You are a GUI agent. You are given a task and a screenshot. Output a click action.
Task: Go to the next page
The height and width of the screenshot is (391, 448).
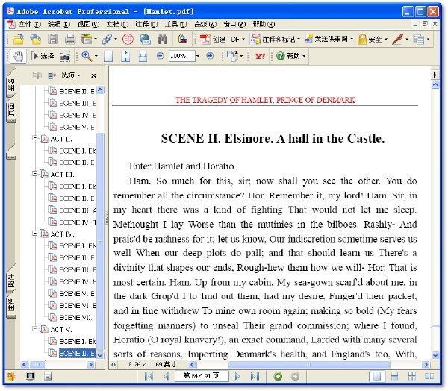pos(237,376)
